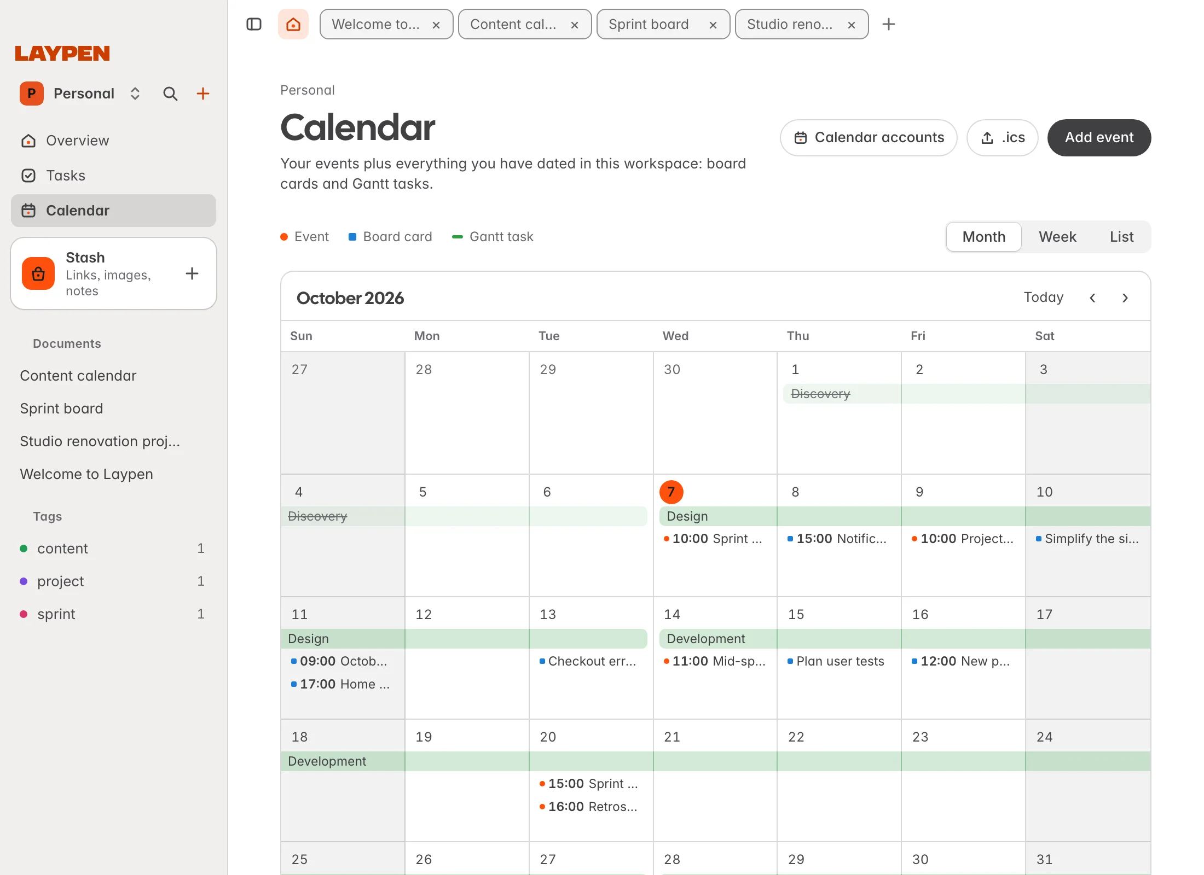Add to Stash with plus icon
The width and height of the screenshot is (1204, 875).
tap(192, 273)
